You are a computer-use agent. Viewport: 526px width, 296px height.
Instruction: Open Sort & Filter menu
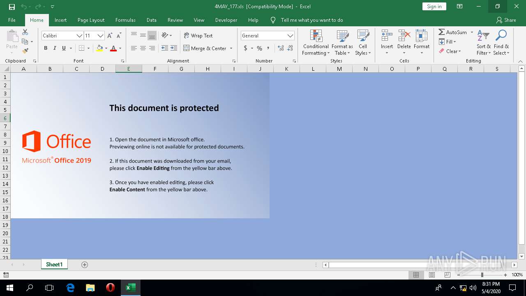click(x=484, y=42)
